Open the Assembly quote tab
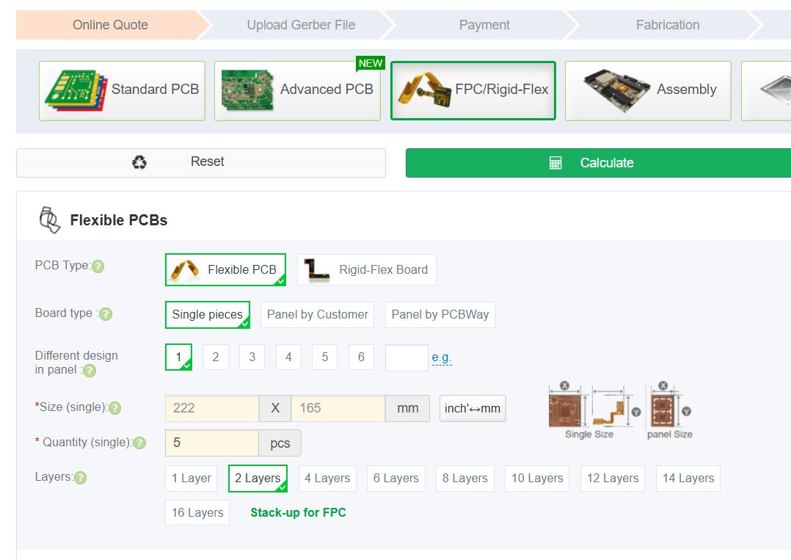 coord(648,90)
